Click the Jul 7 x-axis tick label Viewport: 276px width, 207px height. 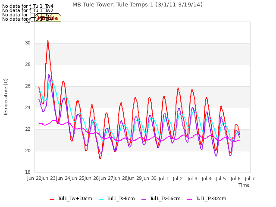click(x=250, y=179)
